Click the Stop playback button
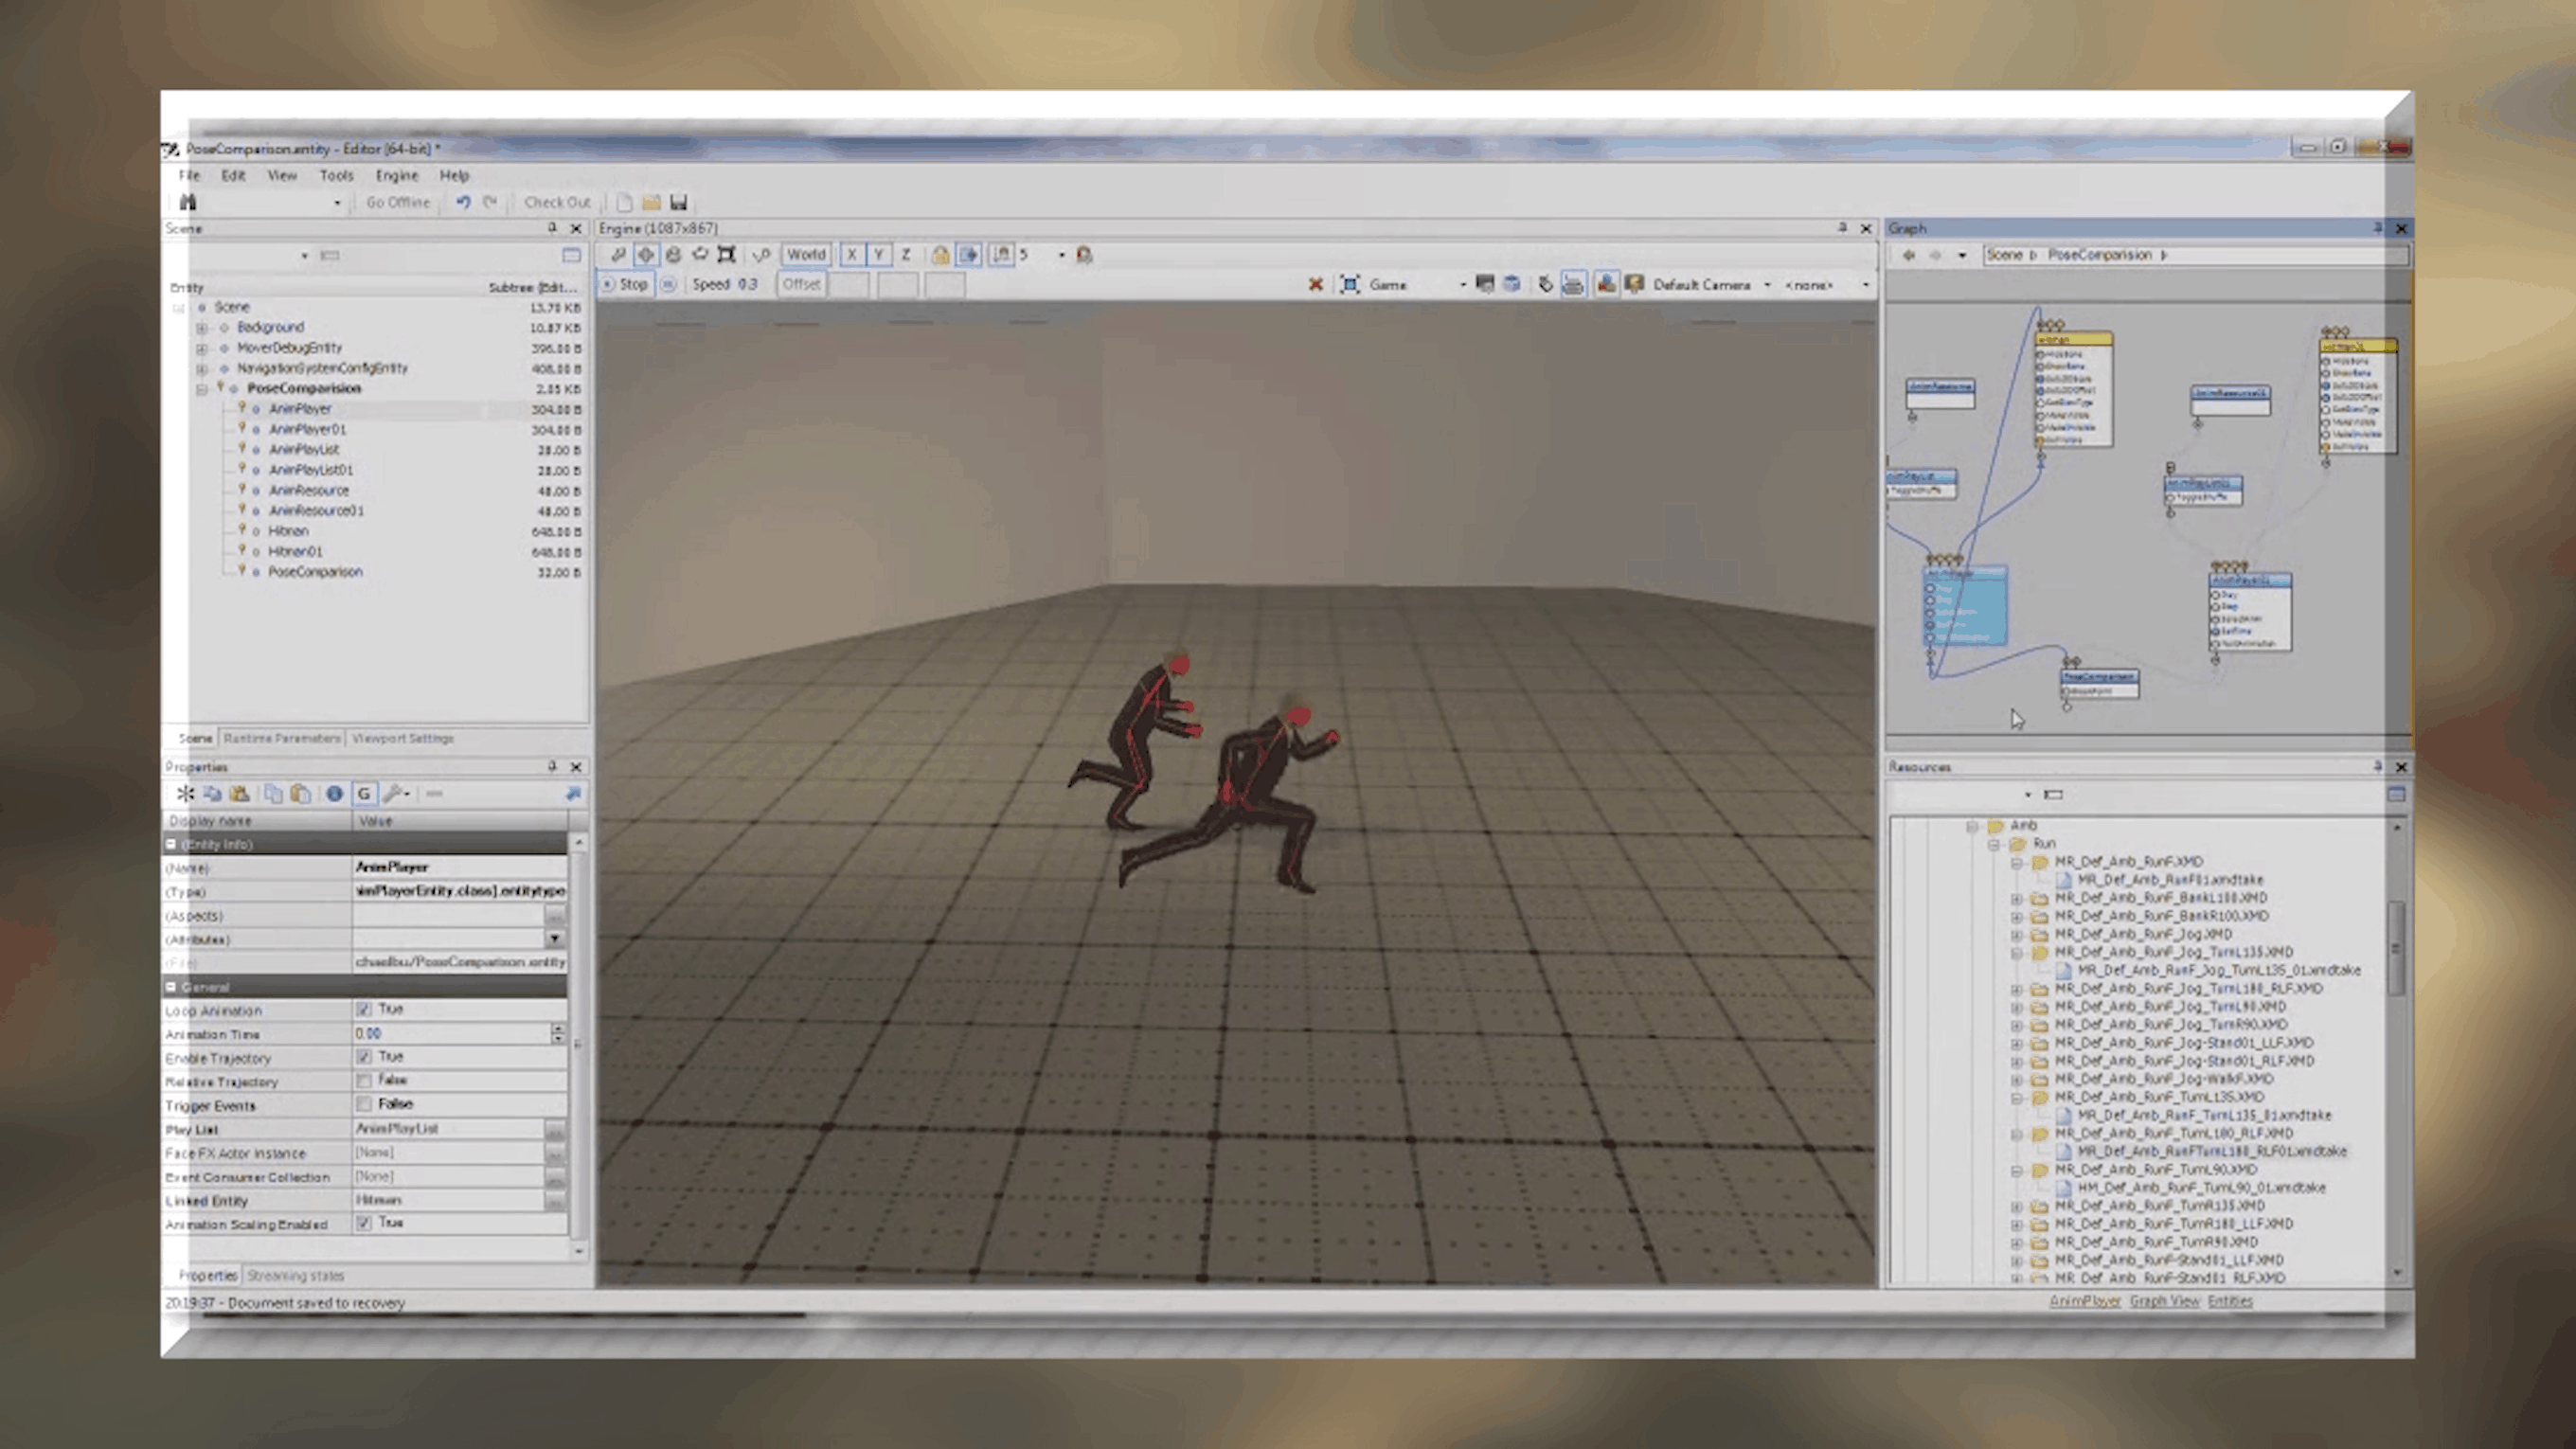Viewport: 2576px width, 1449px height. [x=624, y=284]
